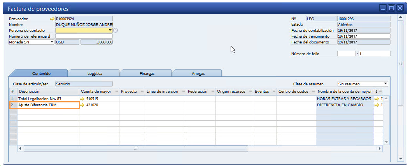
Task: Open the Finanzas tab
Action: pos(147,73)
